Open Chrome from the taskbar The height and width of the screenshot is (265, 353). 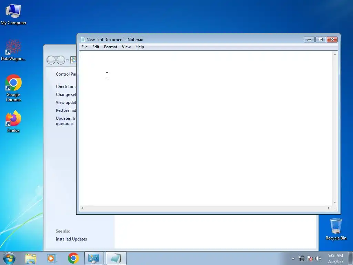point(73,258)
